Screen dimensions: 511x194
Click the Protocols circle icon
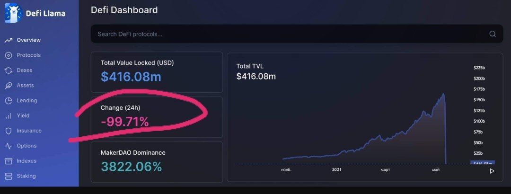coord(9,55)
